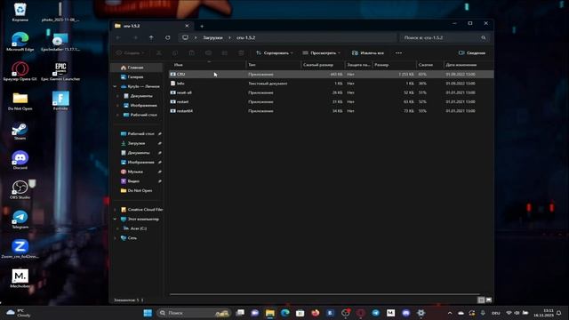The height and width of the screenshot is (320, 569).
Task: Switch to details view icon at bottom right
Action: (481, 300)
